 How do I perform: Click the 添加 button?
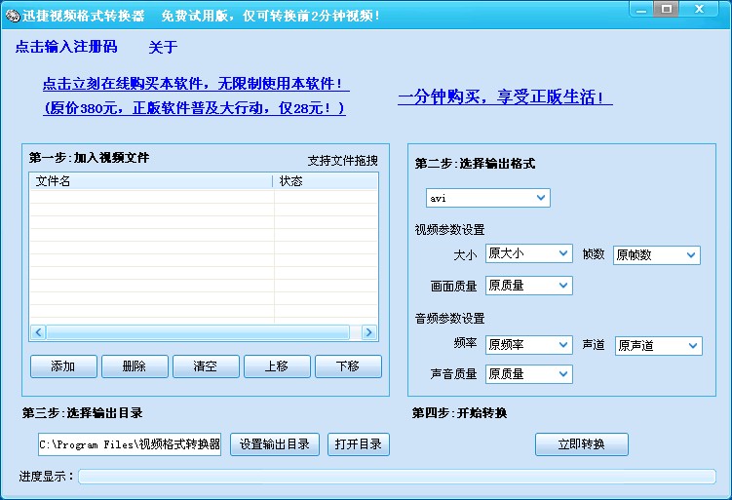(x=63, y=366)
